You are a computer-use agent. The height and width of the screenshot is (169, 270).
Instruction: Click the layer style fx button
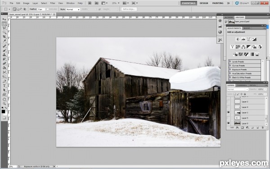click(x=237, y=128)
